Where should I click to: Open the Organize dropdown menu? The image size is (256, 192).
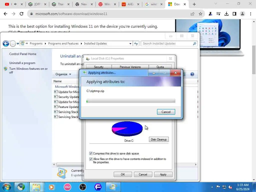63,74
